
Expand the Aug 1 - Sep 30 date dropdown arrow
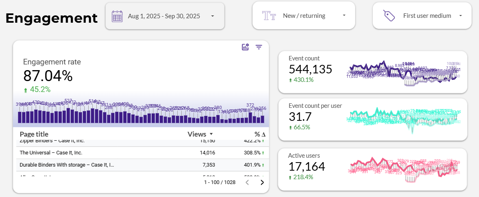[x=213, y=16]
